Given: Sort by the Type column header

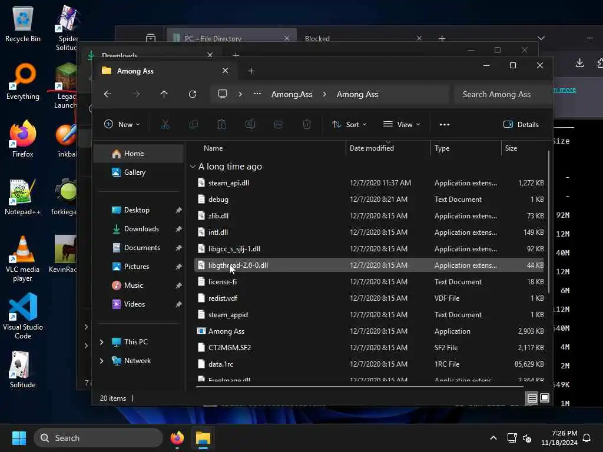Looking at the screenshot, I should [442, 148].
